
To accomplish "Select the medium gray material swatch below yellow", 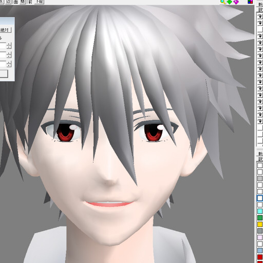I will click(260, 231).
